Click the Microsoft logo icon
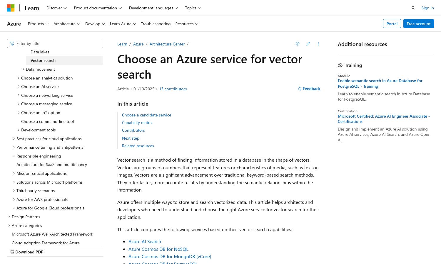This screenshot has height=264, width=441. point(11,8)
